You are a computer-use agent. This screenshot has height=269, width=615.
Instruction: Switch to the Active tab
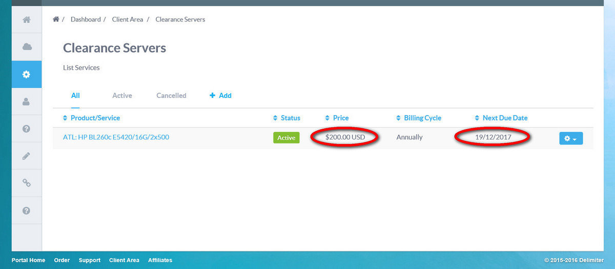click(122, 95)
